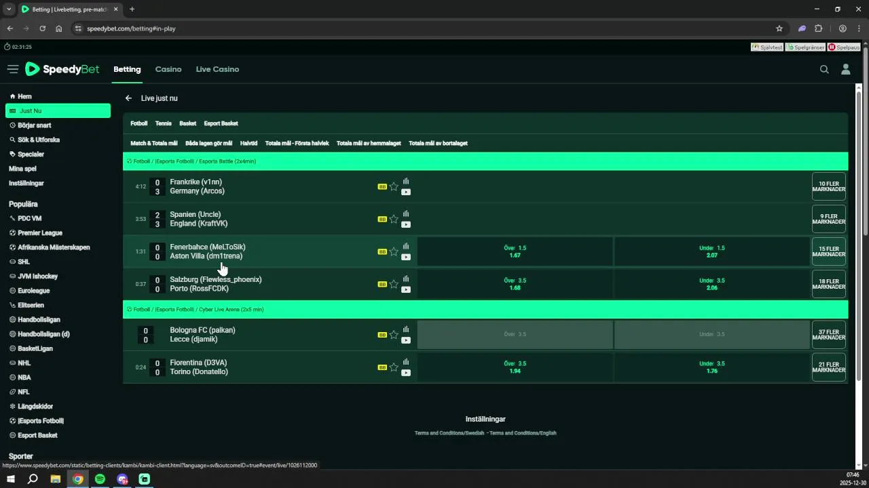Open Terms and Conditions/Swedish link
This screenshot has height=488, width=869.
point(449,433)
